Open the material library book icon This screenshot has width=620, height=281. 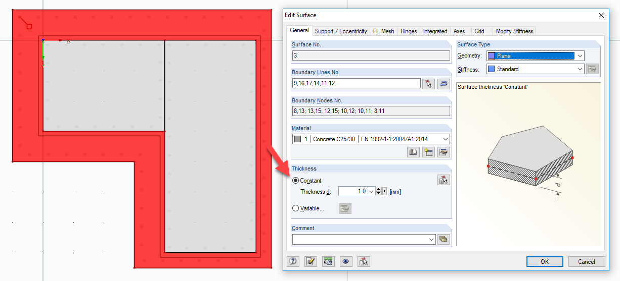pyautogui.click(x=413, y=152)
